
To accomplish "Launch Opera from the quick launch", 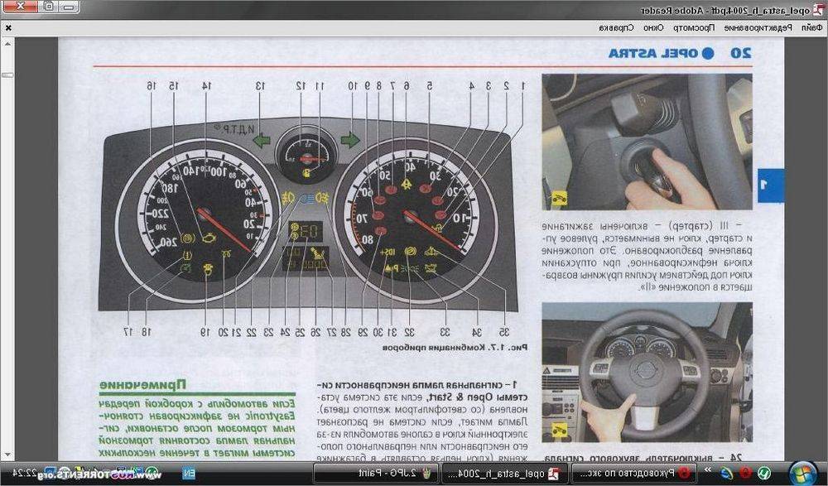I will click(x=745, y=473).
